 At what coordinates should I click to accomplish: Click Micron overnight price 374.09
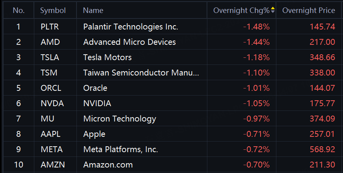click(322, 119)
